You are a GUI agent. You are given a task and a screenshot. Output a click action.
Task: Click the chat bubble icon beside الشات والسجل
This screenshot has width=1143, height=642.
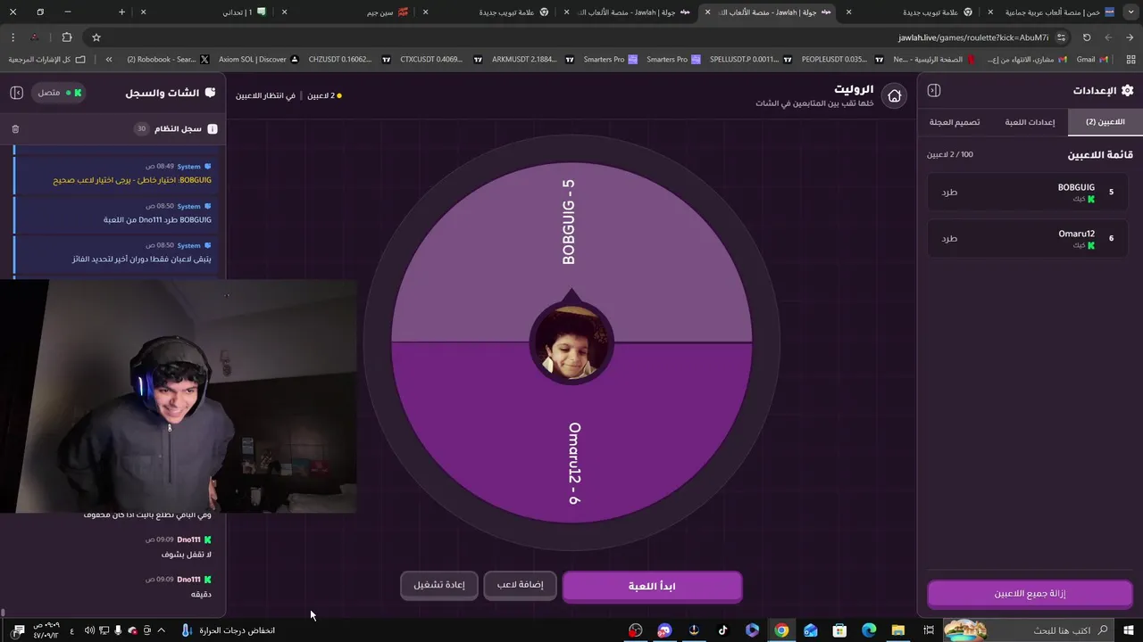(x=211, y=93)
